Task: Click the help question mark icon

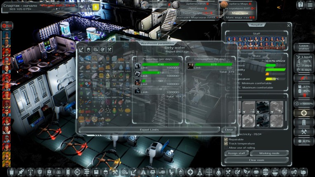Action: click(x=300, y=5)
